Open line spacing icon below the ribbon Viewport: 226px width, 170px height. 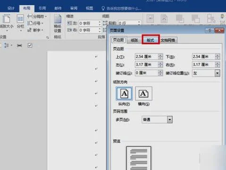(8, 45)
